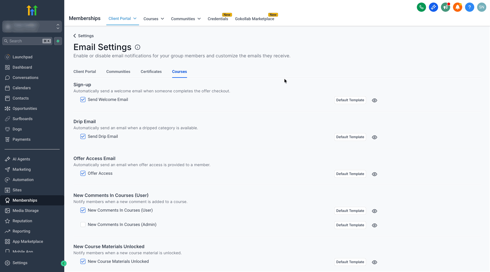Open Marketing in the sidebar
The width and height of the screenshot is (490, 272).
[x=32, y=169]
